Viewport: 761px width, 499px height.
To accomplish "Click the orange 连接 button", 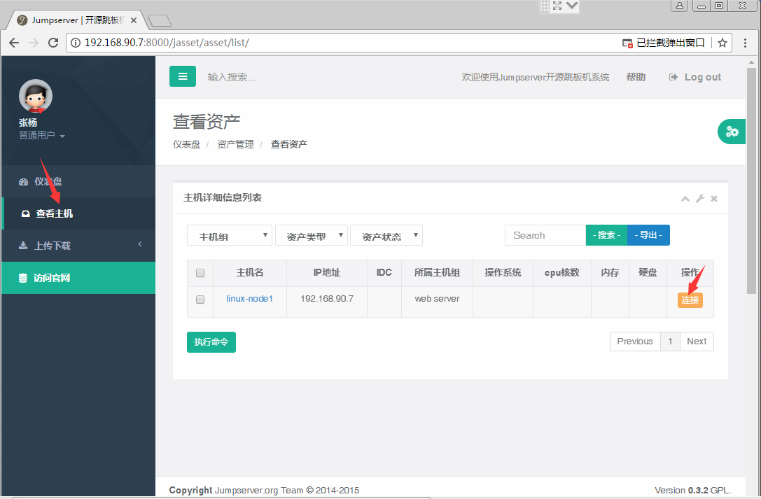I will pos(690,300).
